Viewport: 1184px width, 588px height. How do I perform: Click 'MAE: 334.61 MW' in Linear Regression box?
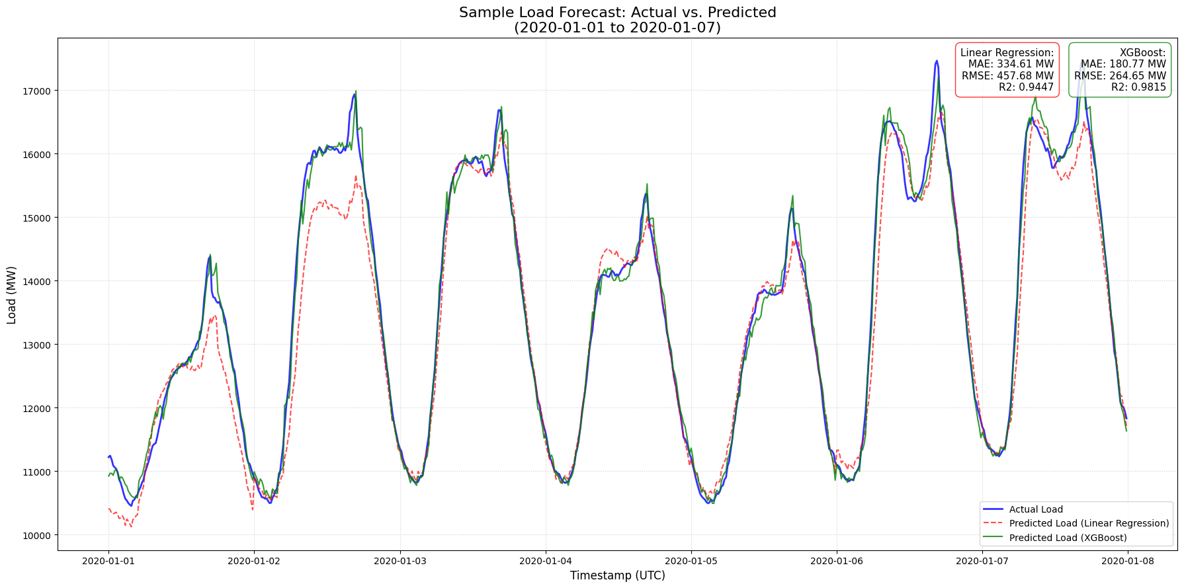[1011, 64]
